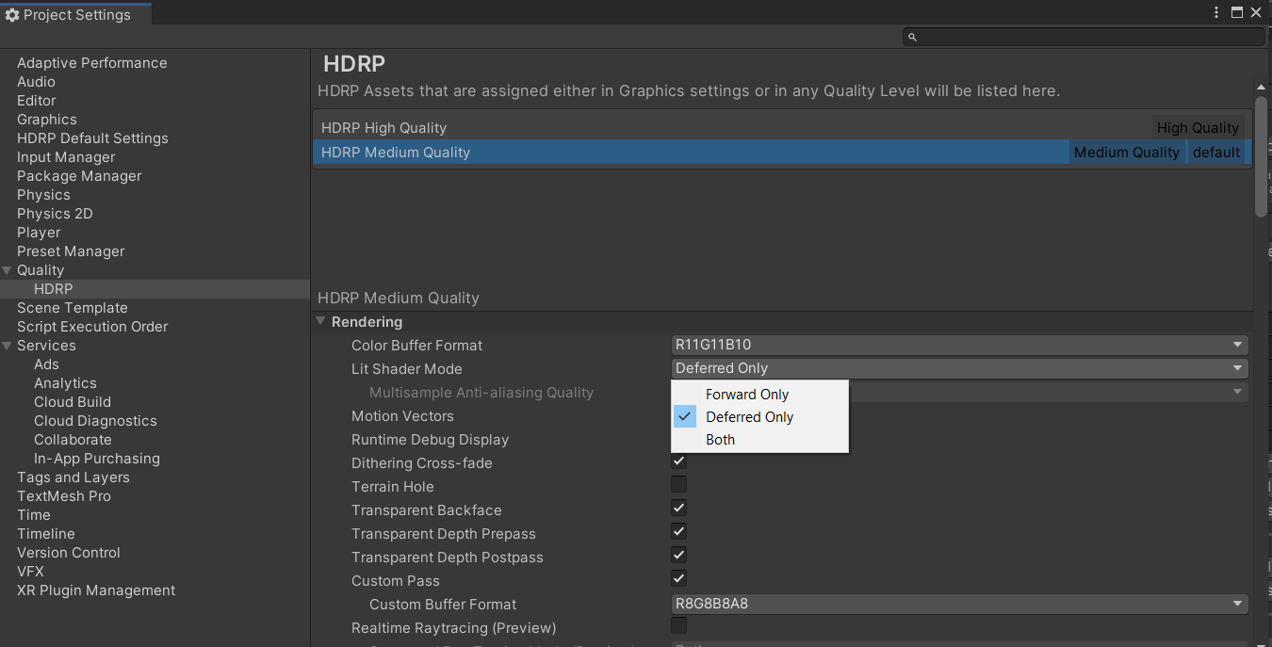The height and width of the screenshot is (647, 1272).
Task: Choose Forward Only in the popup
Action: coord(759,395)
